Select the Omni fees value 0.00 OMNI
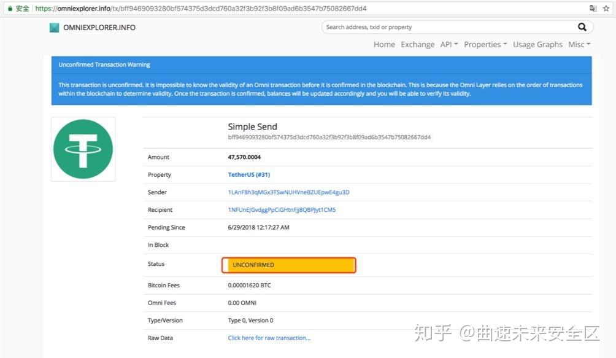Viewport: 616px width, 358px height. pos(242,303)
